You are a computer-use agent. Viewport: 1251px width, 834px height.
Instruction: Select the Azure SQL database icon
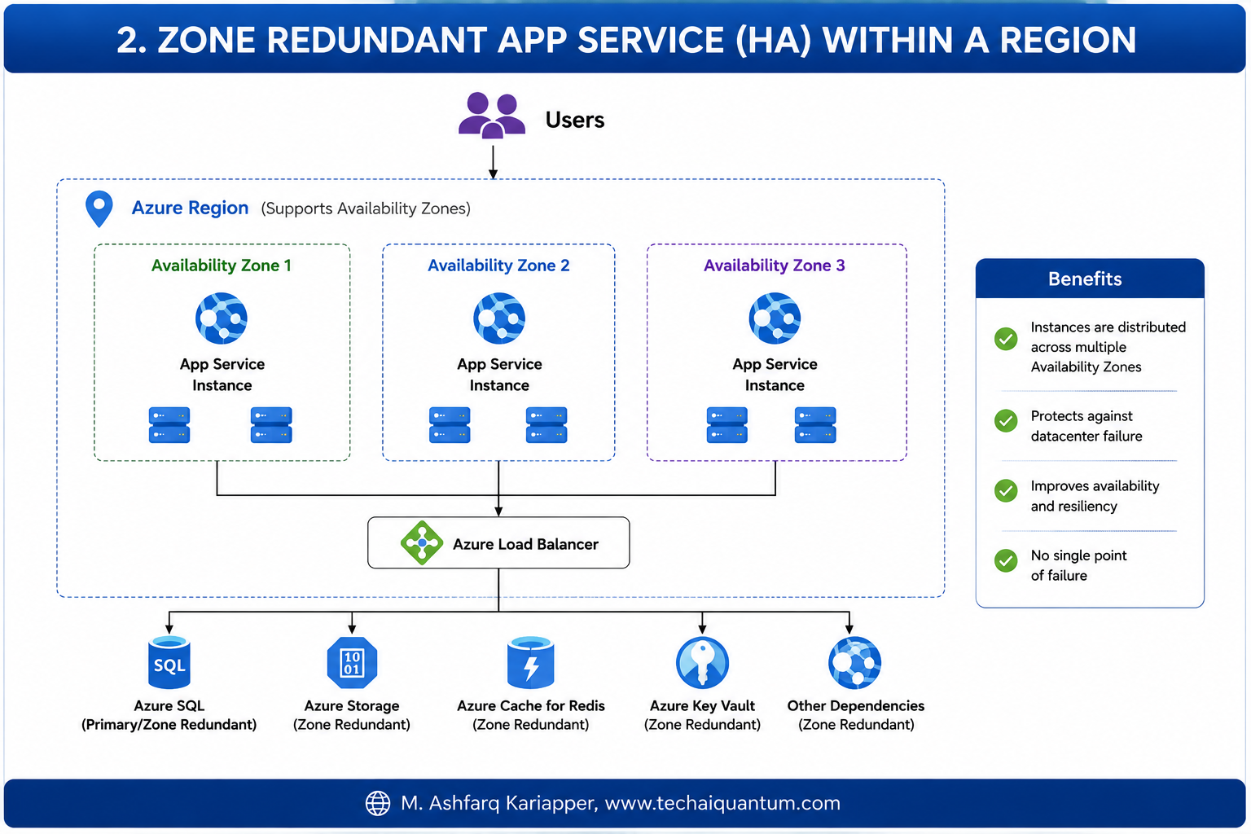click(x=169, y=662)
